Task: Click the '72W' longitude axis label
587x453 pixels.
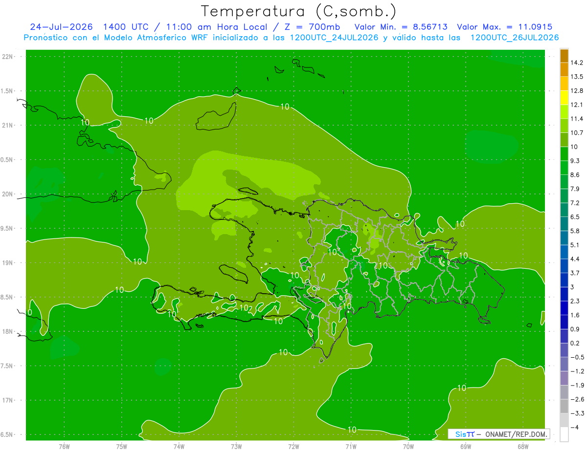Action: 293,446
